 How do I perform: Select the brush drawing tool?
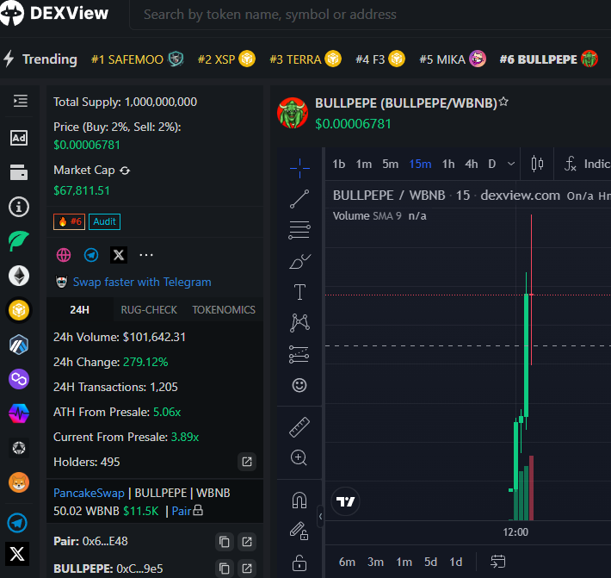[299, 261]
